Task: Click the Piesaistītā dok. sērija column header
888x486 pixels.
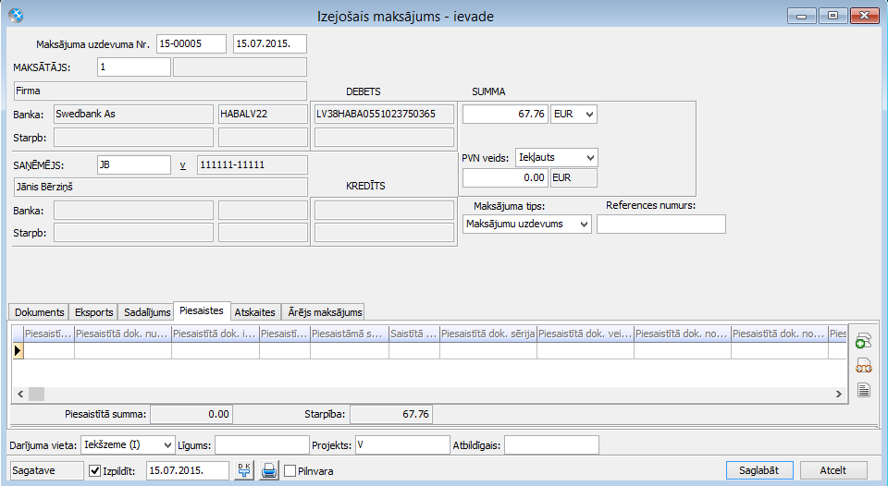Action: (x=488, y=334)
